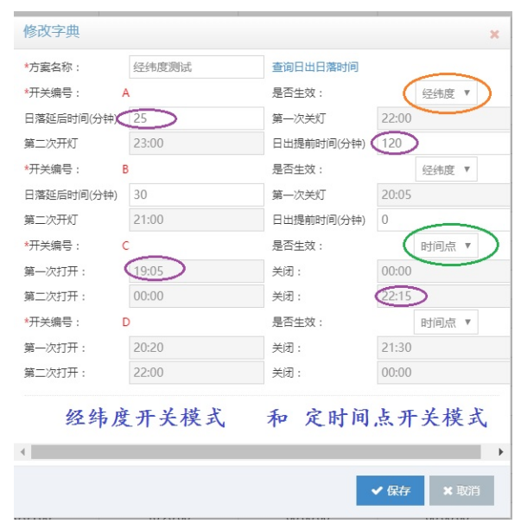Click switch A 第二次开灯 time 23:00

pyautogui.click(x=195, y=144)
